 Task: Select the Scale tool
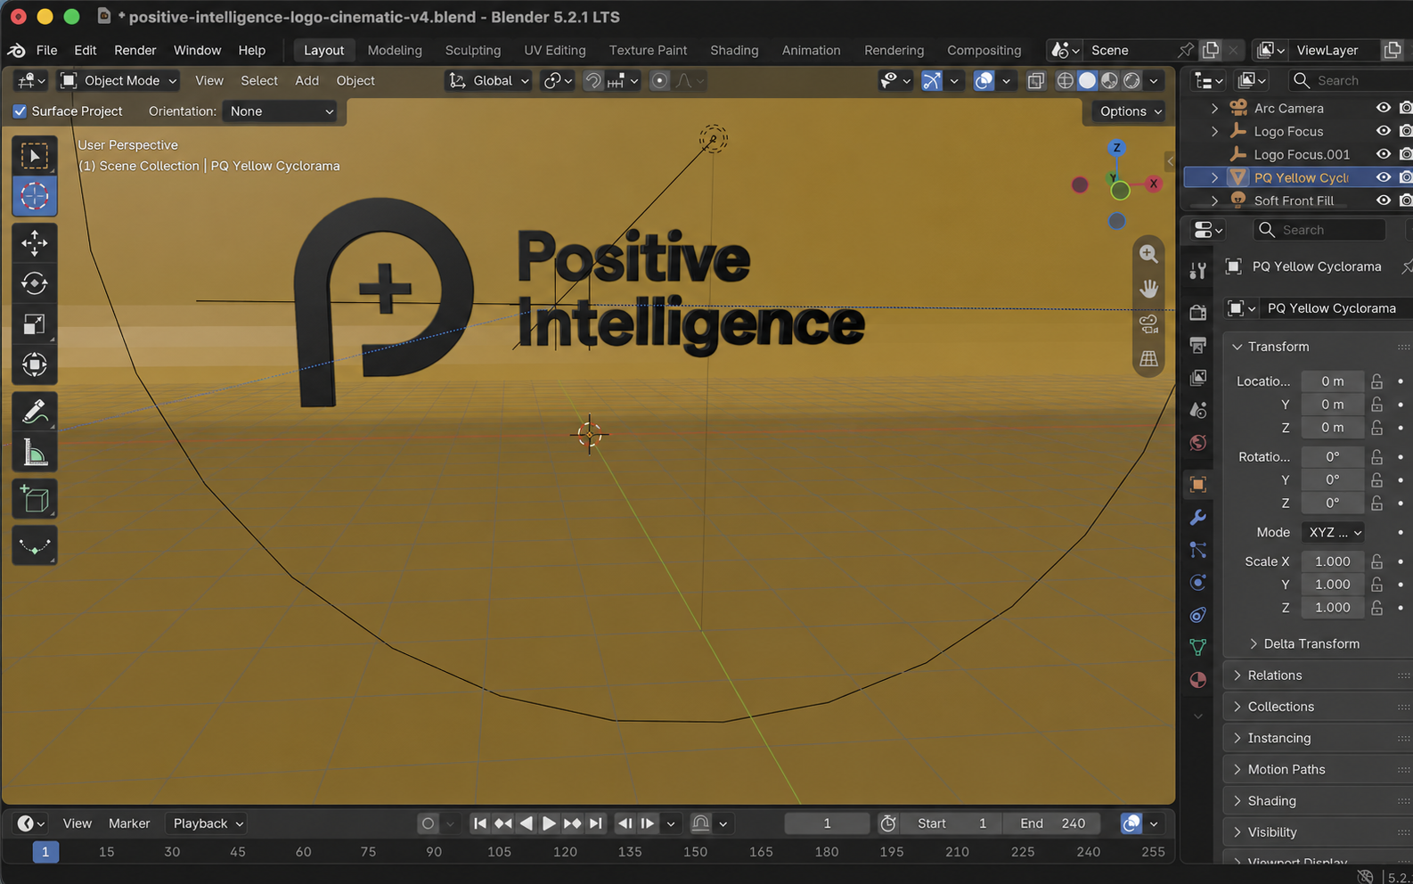pos(35,324)
